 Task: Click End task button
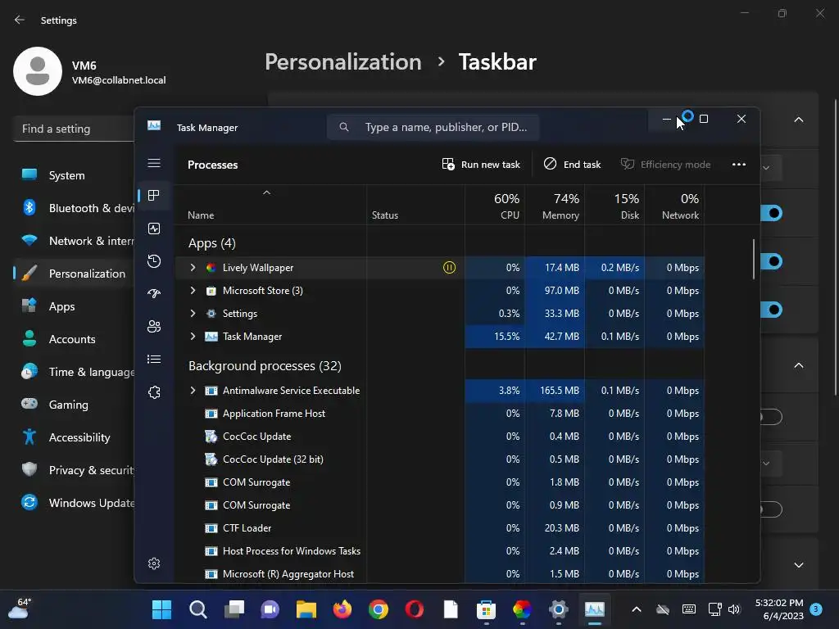[572, 164]
